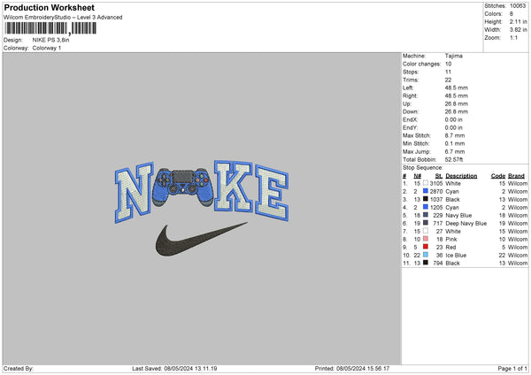
Task: Click the St. column header
Action: pyautogui.click(x=439, y=176)
